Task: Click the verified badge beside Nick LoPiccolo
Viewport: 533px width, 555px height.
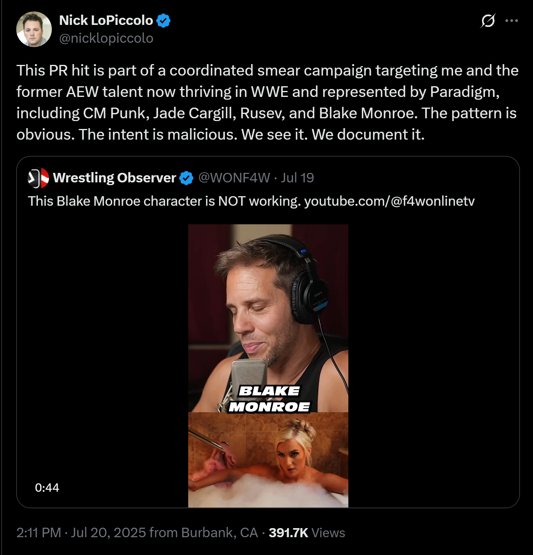Action: [x=163, y=21]
